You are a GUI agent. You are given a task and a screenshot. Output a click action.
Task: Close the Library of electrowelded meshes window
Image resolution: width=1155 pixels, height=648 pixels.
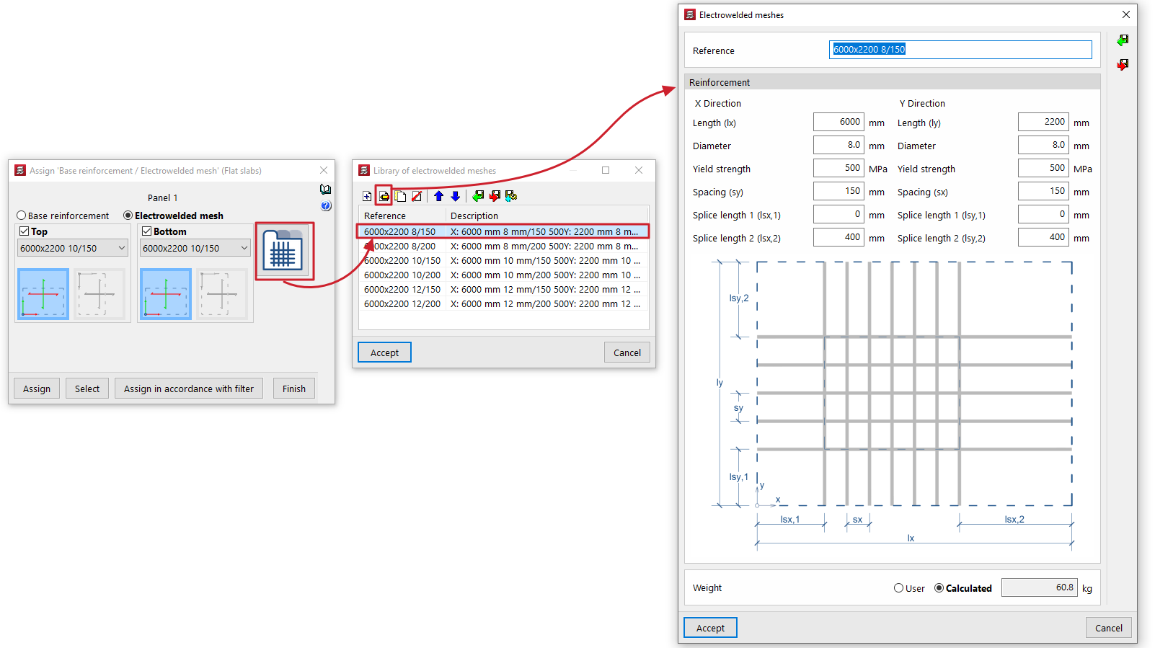(639, 171)
